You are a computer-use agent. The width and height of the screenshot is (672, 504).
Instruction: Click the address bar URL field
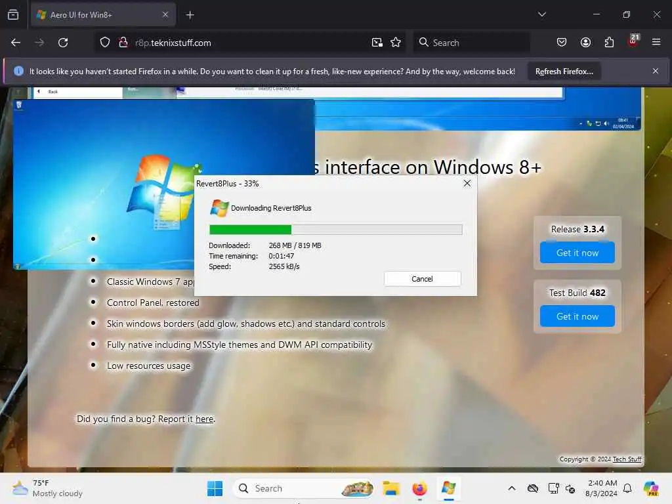click(x=249, y=43)
